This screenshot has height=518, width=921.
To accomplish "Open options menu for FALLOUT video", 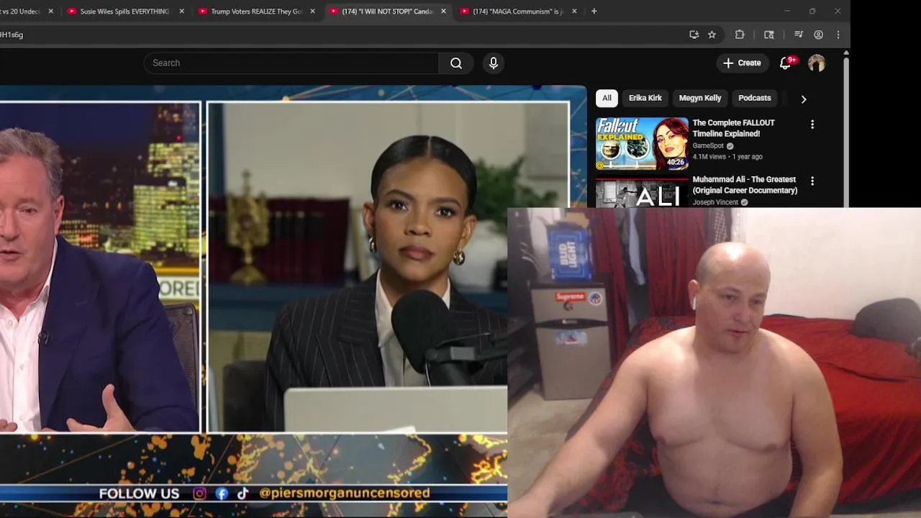I will coord(812,124).
